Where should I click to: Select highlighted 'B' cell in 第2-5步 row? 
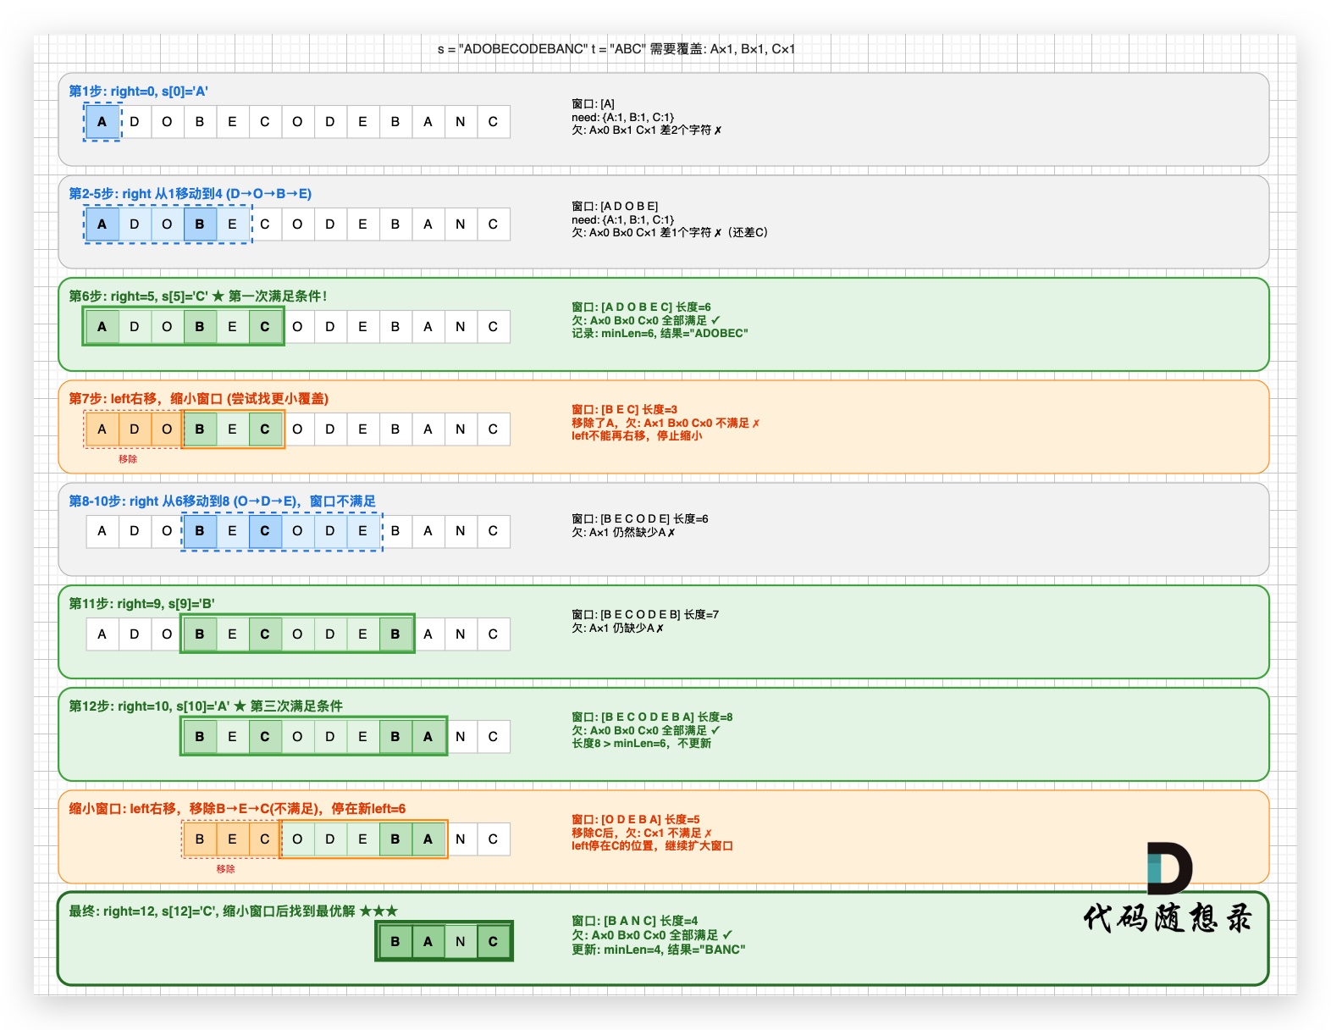tap(200, 224)
